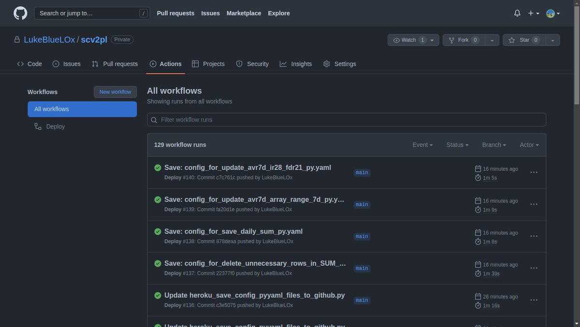Open the Update heroku_save_config run #136
The height and width of the screenshot is (327, 580).
[255, 295]
